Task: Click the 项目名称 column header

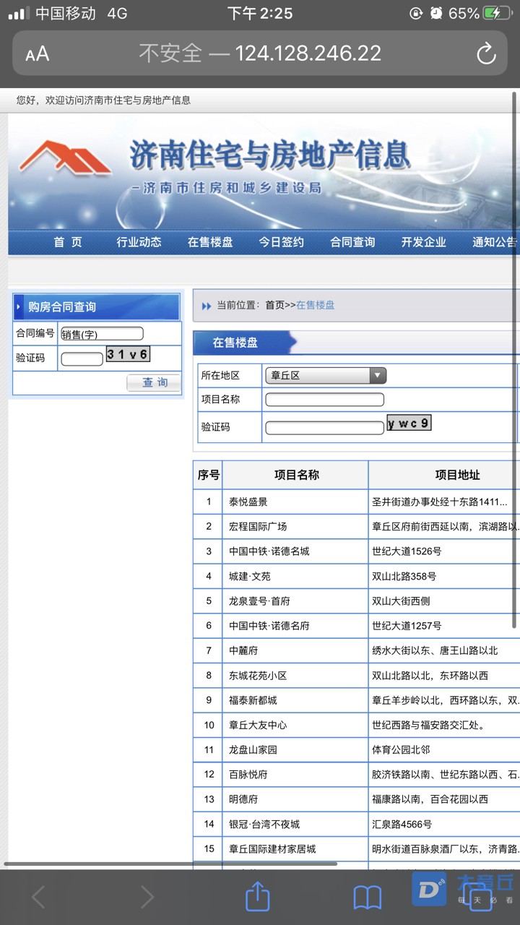Action: click(x=296, y=475)
